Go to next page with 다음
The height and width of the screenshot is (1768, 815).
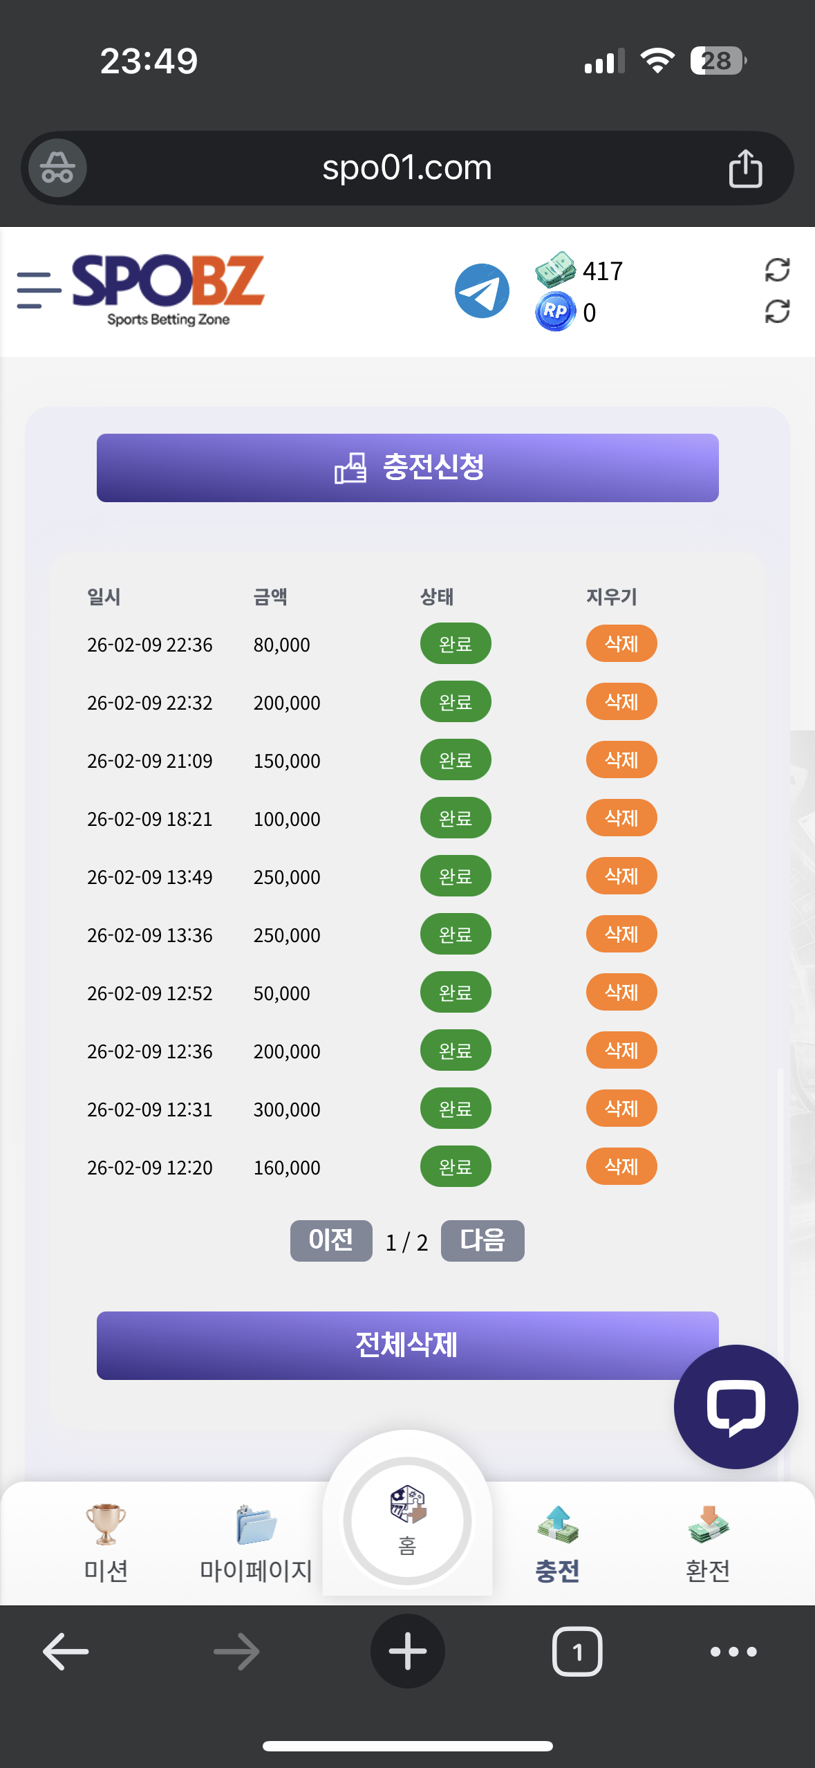click(483, 1241)
